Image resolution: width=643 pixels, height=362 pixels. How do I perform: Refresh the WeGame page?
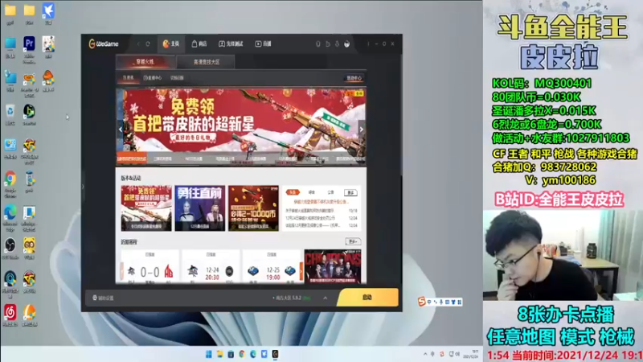(148, 44)
